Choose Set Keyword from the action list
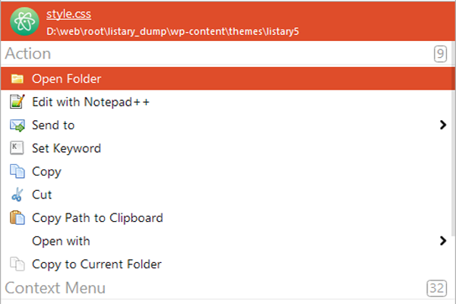This screenshot has width=456, height=304. tap(66, 148)
